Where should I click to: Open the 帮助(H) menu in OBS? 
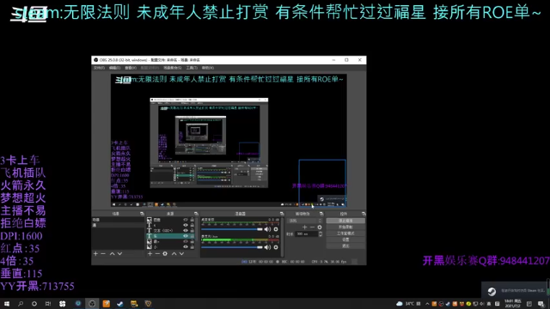(208, 68)
